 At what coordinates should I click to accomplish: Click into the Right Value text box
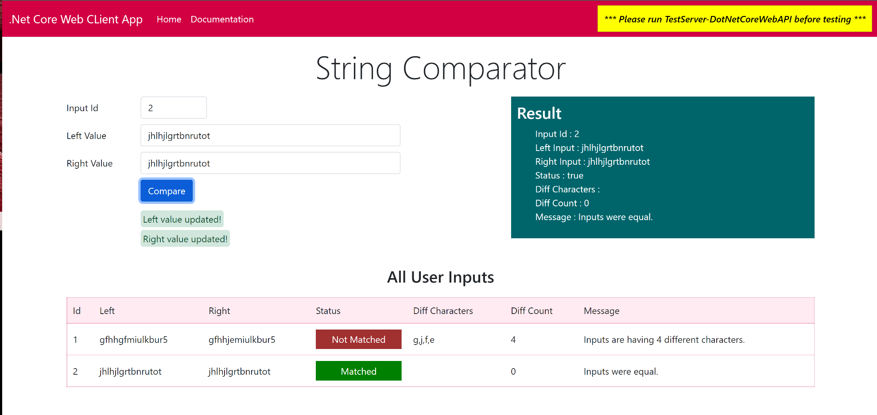pos(270,163)
